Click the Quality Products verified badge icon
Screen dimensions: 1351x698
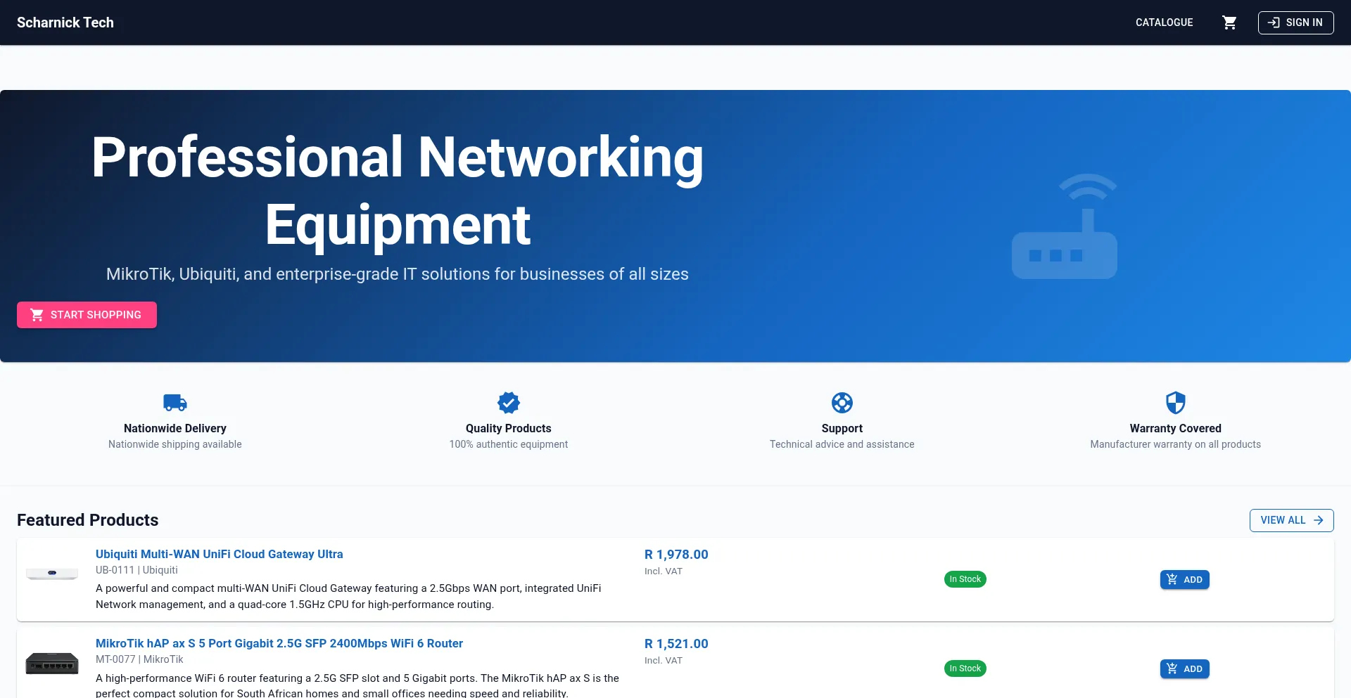point(509,403)
